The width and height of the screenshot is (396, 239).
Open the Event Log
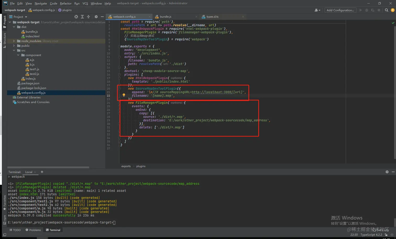click(381, 230)
